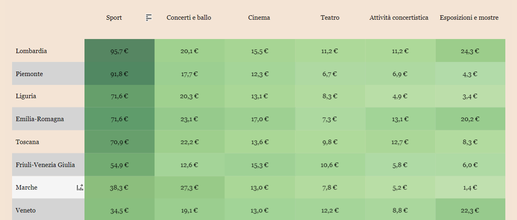Select the Sport column header
517x220 pixels.
pos(114,18)
